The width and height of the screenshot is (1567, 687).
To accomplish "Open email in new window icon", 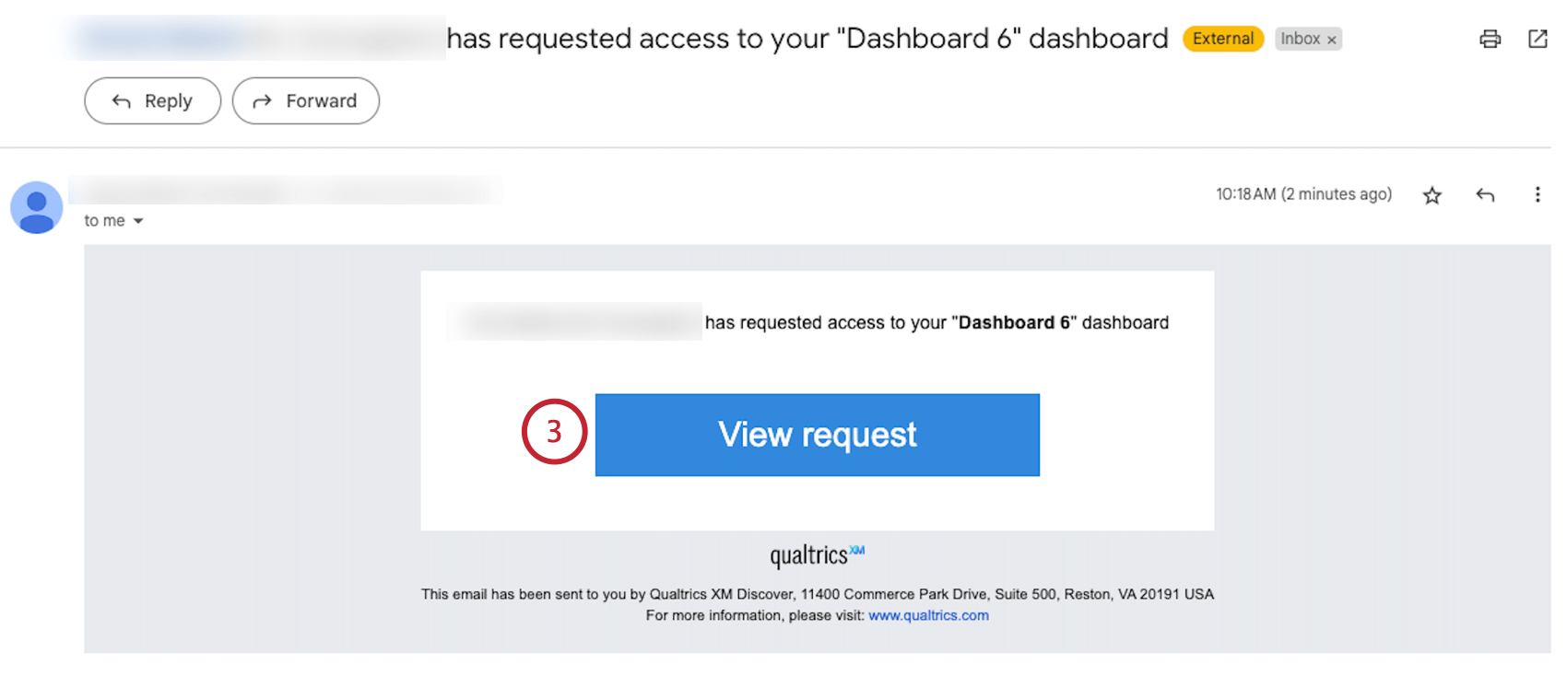I will click(1538, 39).
